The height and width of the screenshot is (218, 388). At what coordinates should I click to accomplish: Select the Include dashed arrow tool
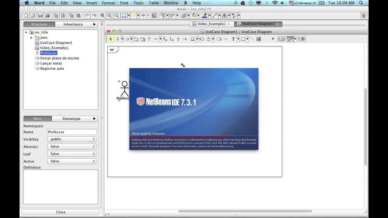click(x=172, y=39)
